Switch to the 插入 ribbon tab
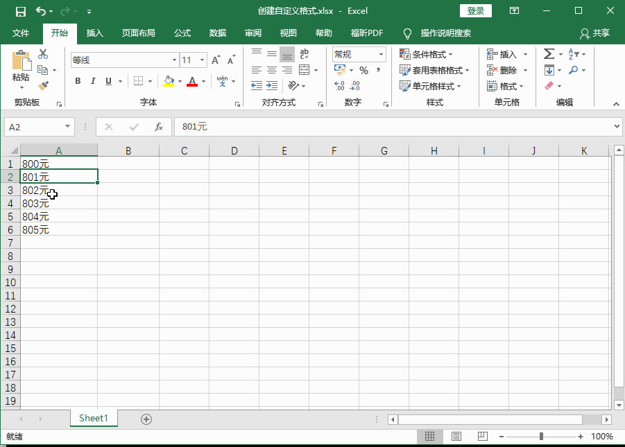 [94, 33]
